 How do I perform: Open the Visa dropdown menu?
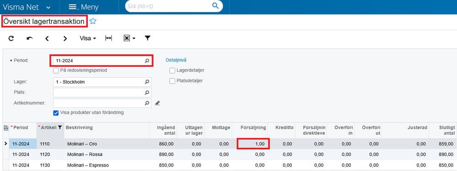pos(88,38)
